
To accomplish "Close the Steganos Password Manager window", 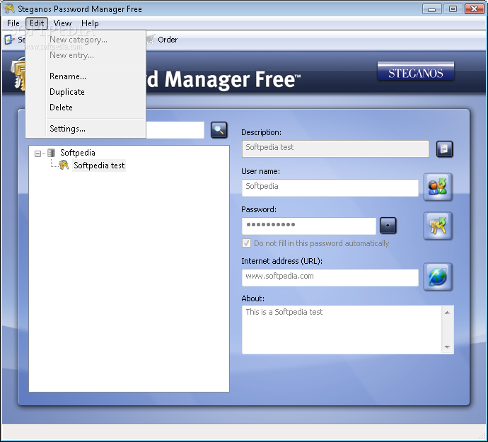I will (474, 9).
